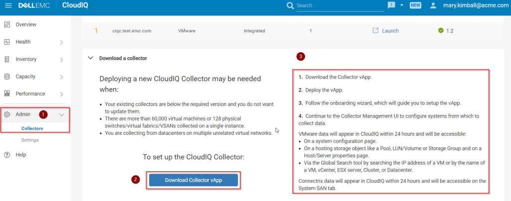Open the feedback notification icon

pyautogui.click(x=392, y=5)
